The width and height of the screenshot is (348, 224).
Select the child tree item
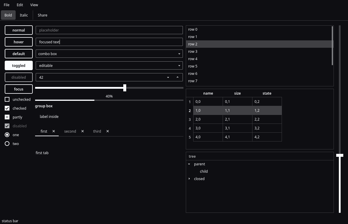[204, 172]
